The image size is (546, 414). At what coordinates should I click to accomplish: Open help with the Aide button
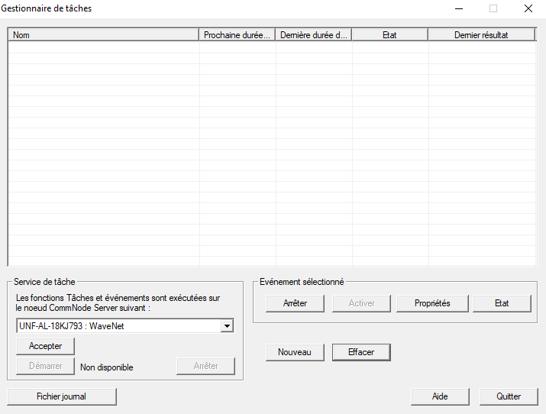pos(440,396)
